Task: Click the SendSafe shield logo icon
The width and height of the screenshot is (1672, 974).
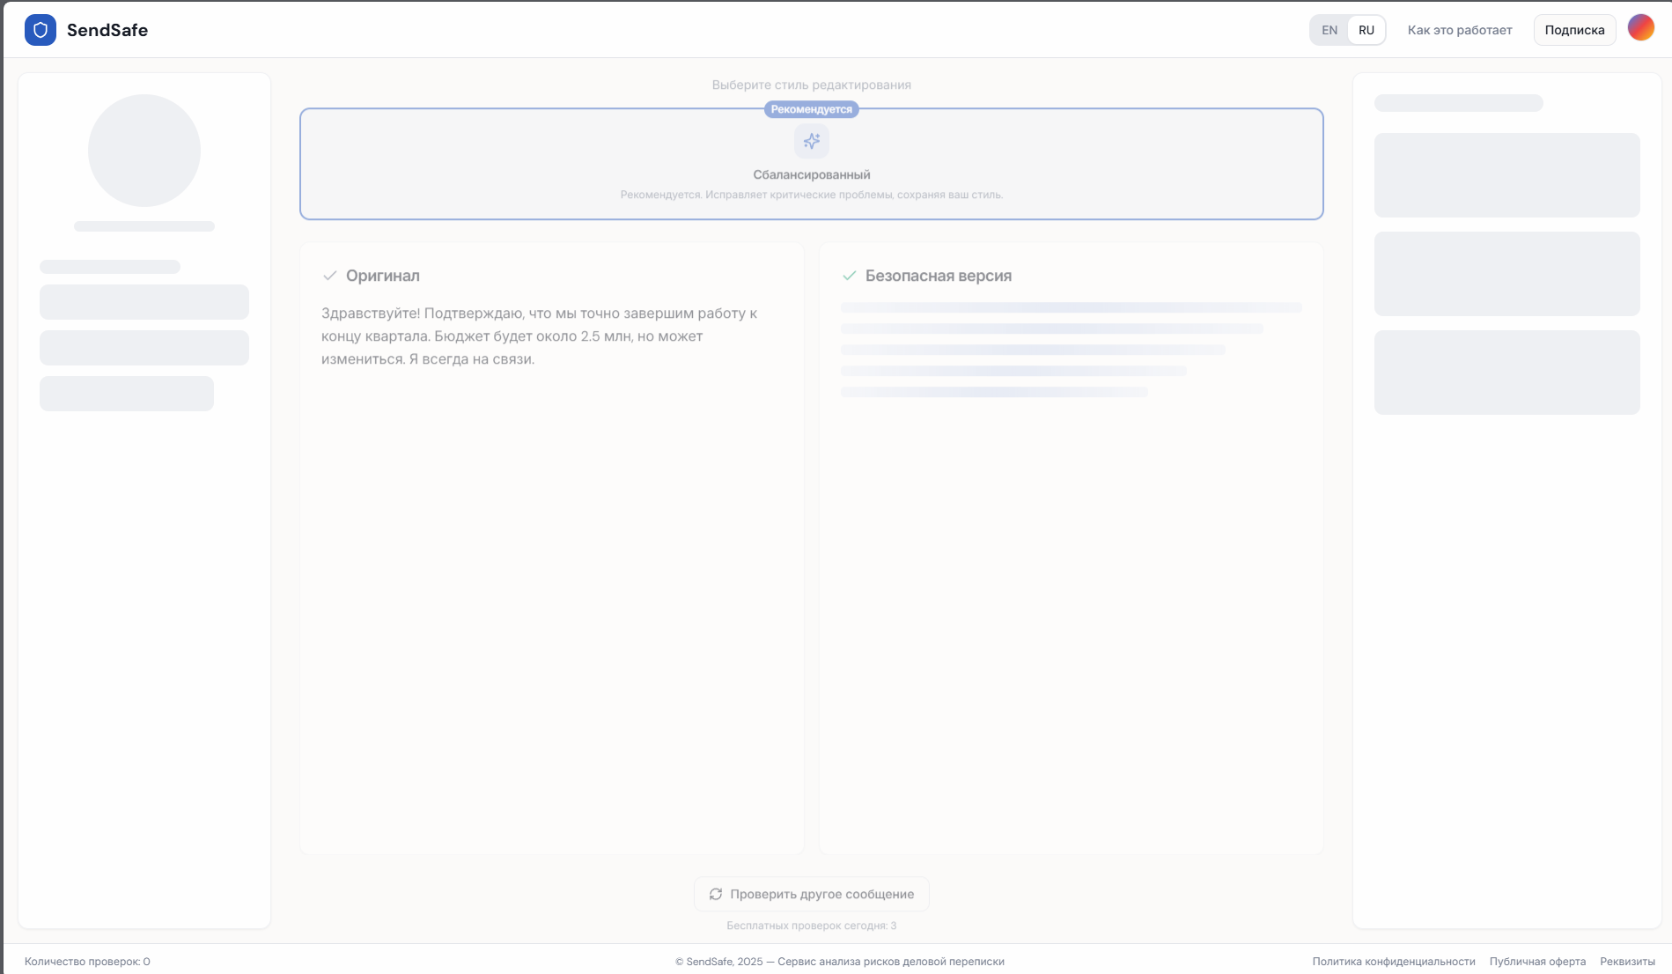Action: click(x=40, y=30)
